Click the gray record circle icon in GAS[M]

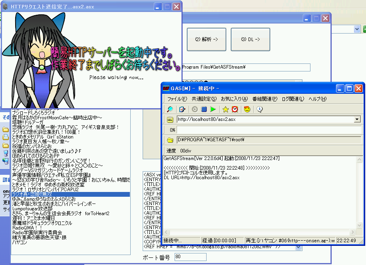195,109
